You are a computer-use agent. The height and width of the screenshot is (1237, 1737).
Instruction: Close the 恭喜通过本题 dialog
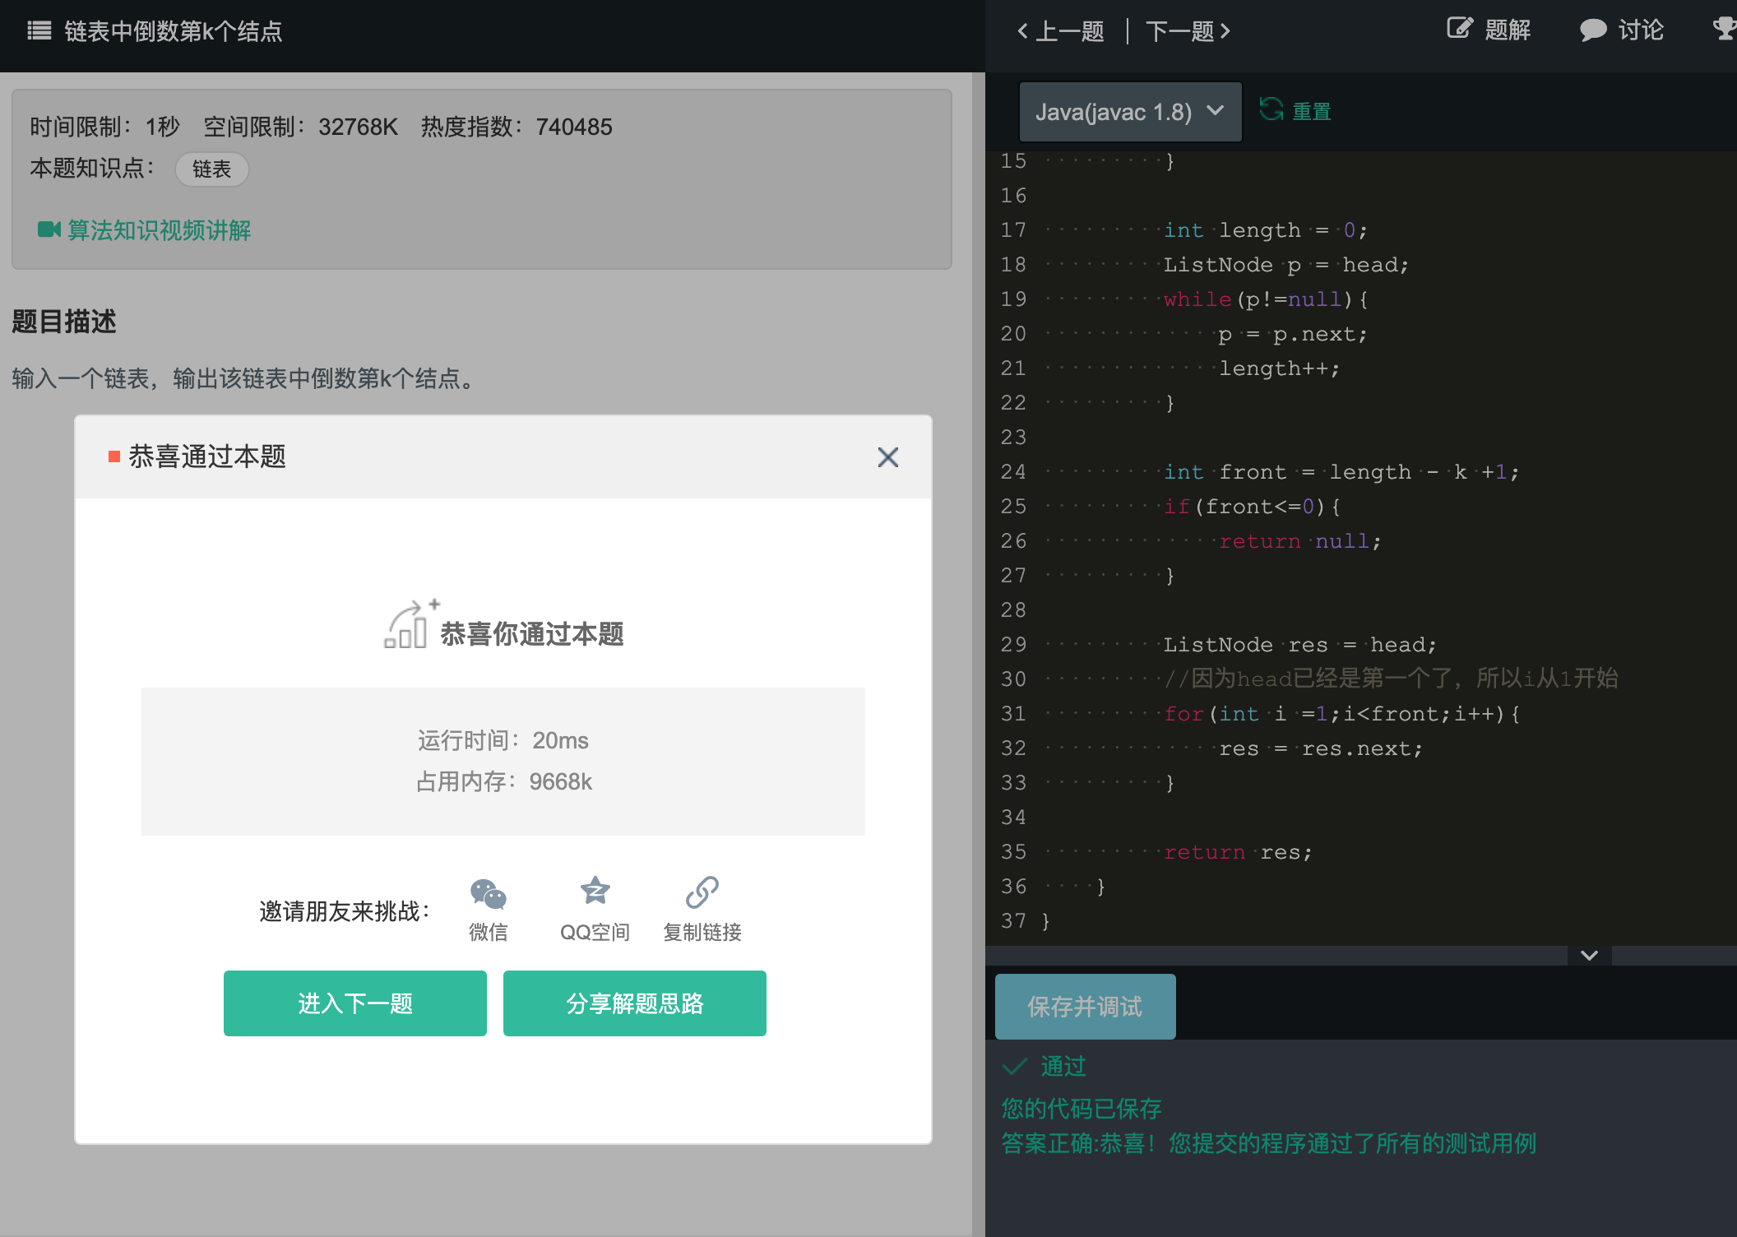(x=887, y=457)
